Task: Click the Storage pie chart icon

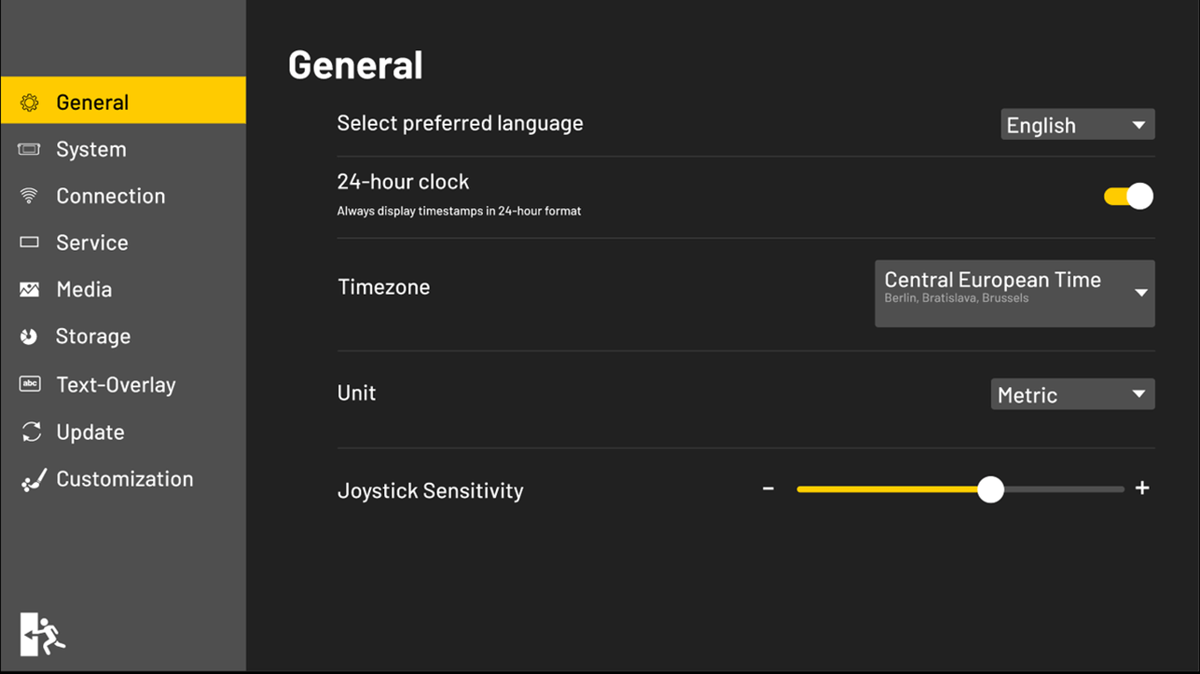Action: coord(30,337)
